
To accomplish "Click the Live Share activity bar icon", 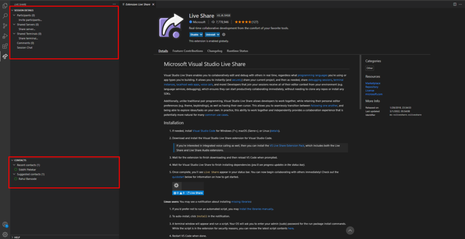I will pos(5,56).
